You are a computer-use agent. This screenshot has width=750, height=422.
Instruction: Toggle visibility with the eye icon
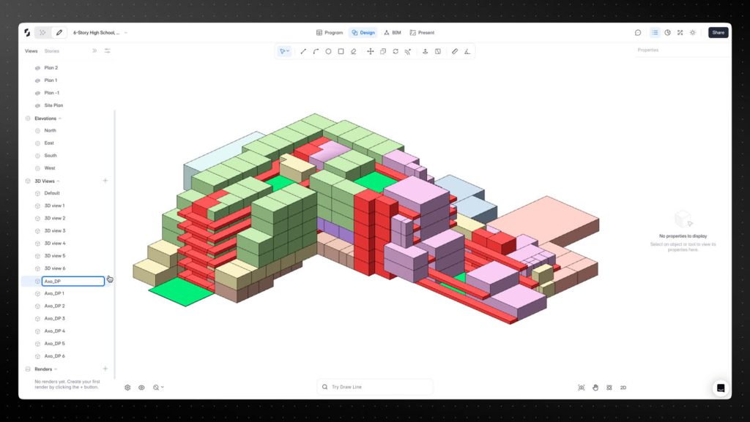(x=141, y=388)
